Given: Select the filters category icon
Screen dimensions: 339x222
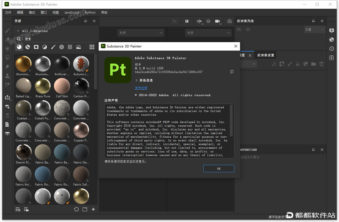Looking at the screenshot, I should point(45,47).
